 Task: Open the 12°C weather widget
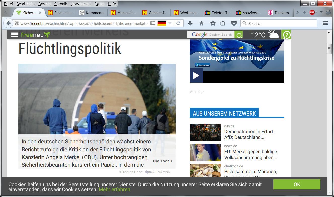tap(265, 35)
